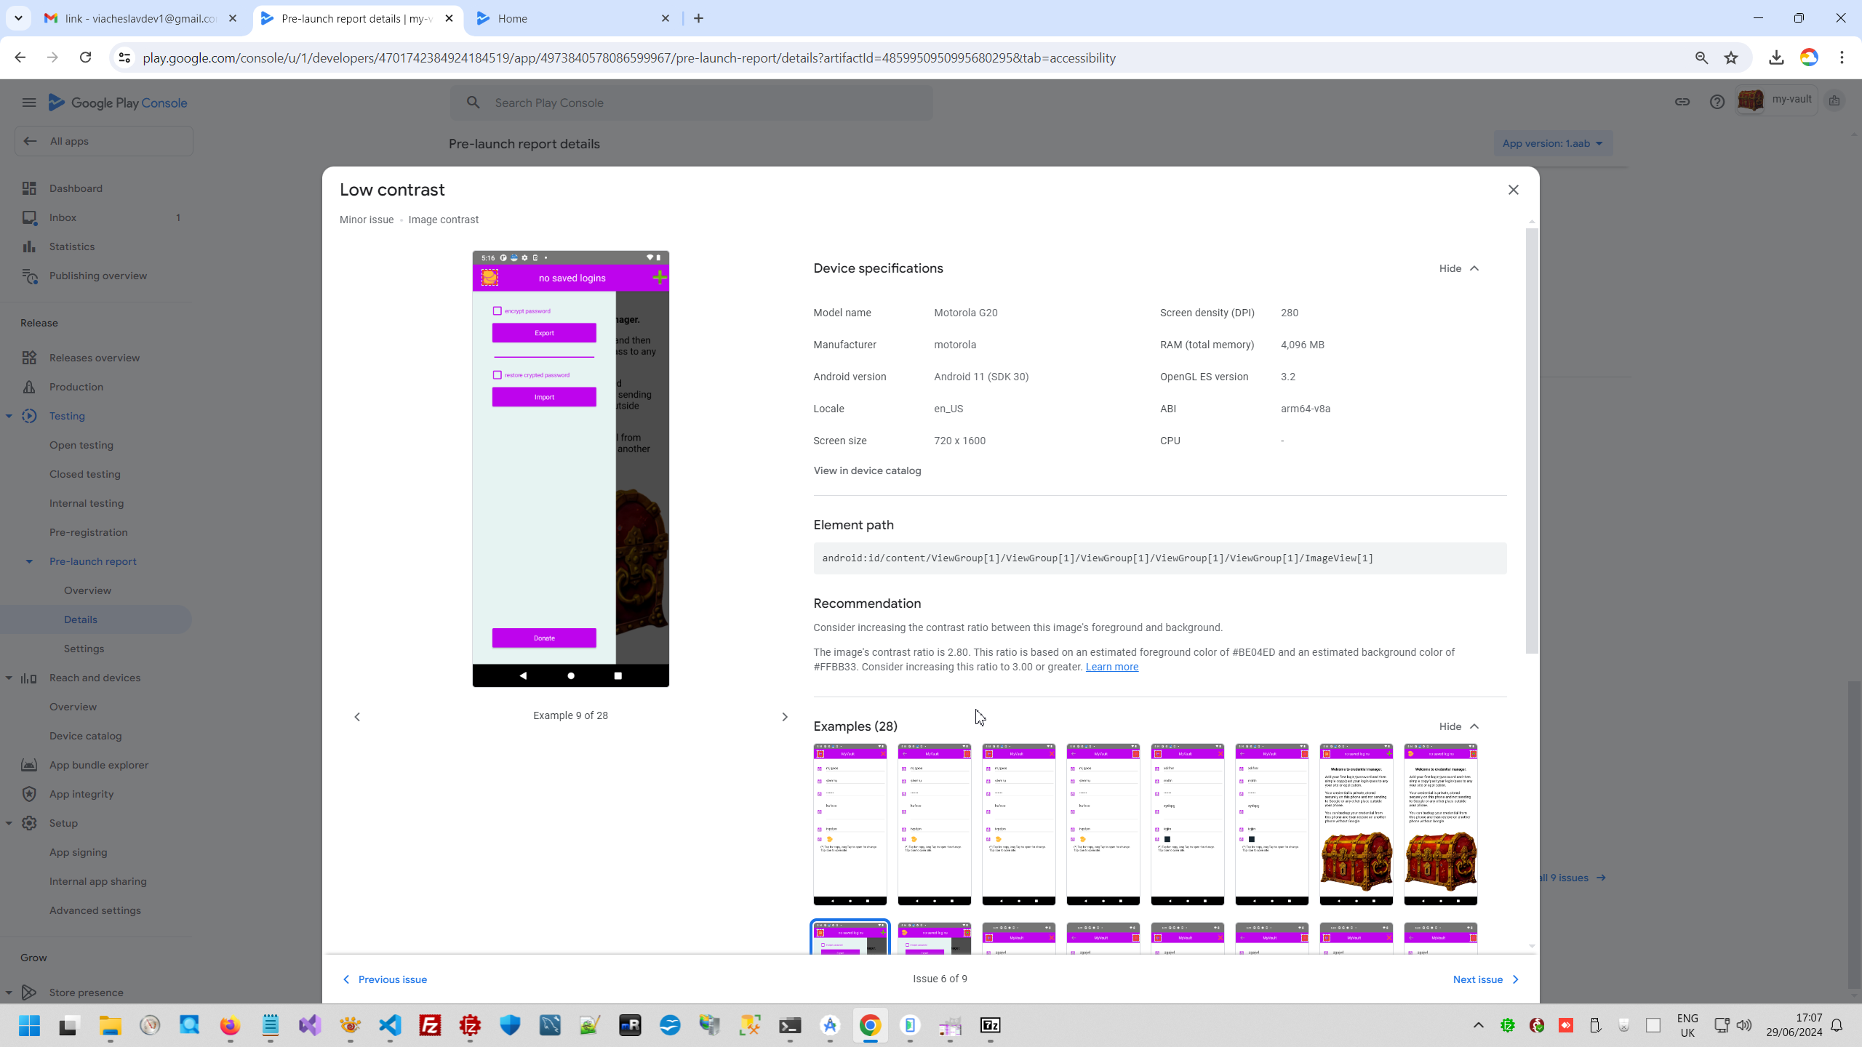The width and height of the screenshot is (1862, 1047).
Task: Hide the Device specifications section
Action: (x=1458, y=268)
